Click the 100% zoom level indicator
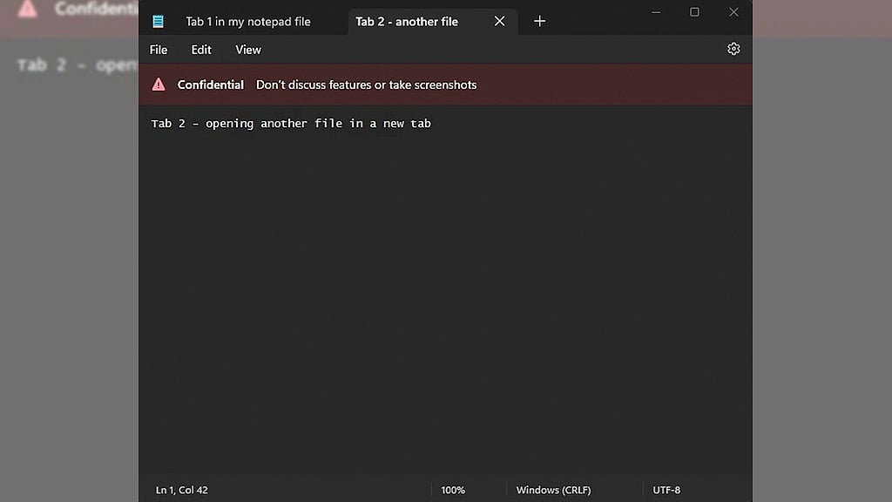Screen dimensions: 892x502 pos(453,490)
